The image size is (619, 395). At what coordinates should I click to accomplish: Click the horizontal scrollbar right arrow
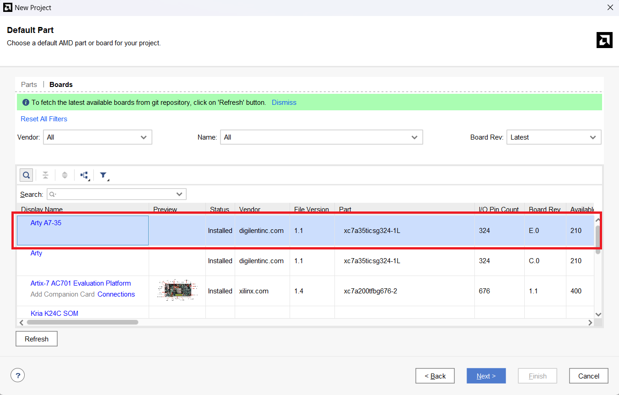coord(590,322)
